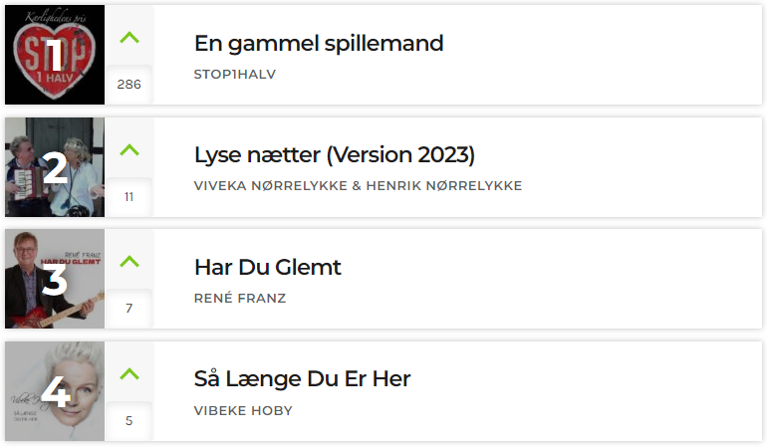Open the Vibeke Hoby portrait album cover
Viewport: 767px width, 447px height.
pos(55,391)
